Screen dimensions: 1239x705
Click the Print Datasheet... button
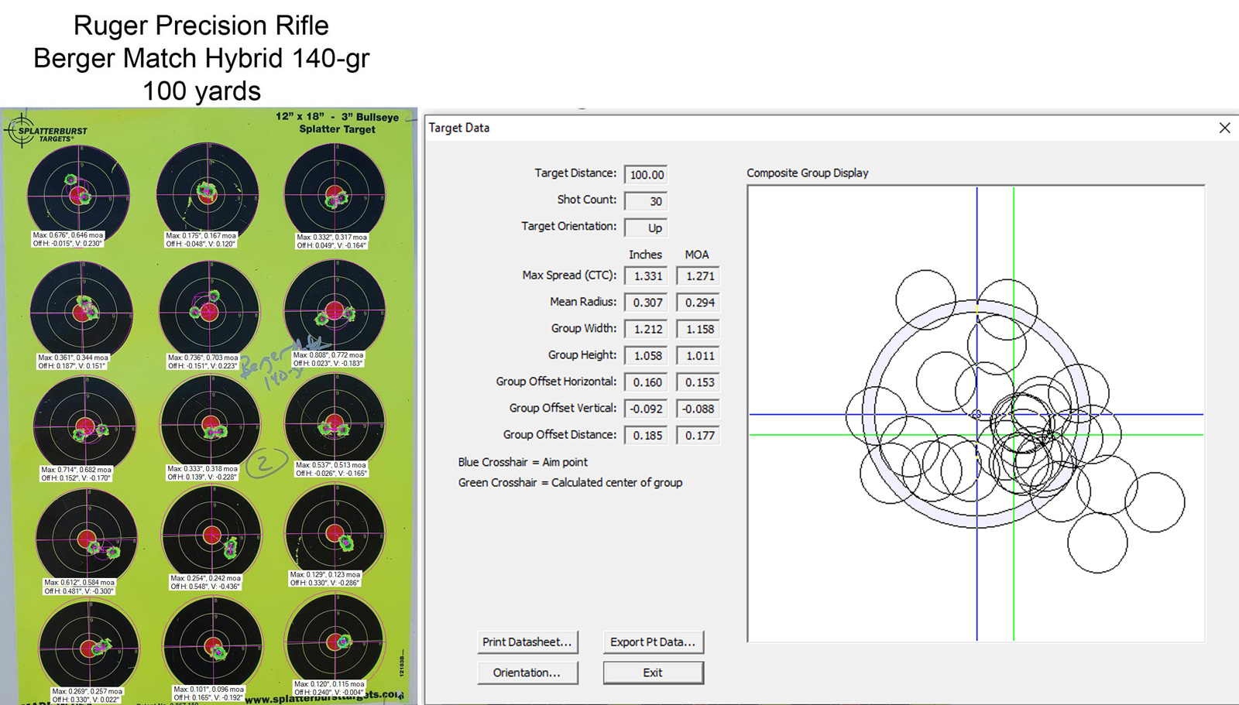pyautogui.click(x=527, y=642)
